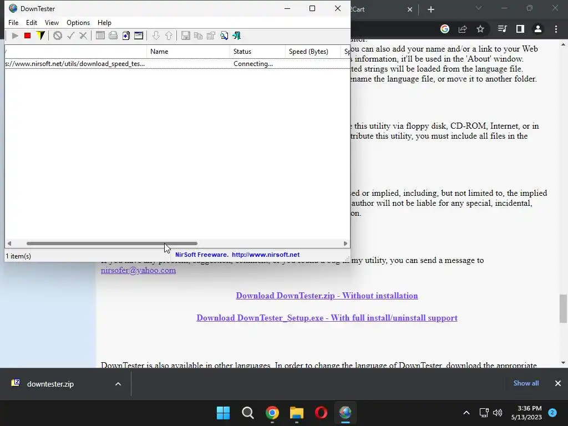Open the Windows Start menu
This screenshot has height=426, width=568.
pos(223,413)
